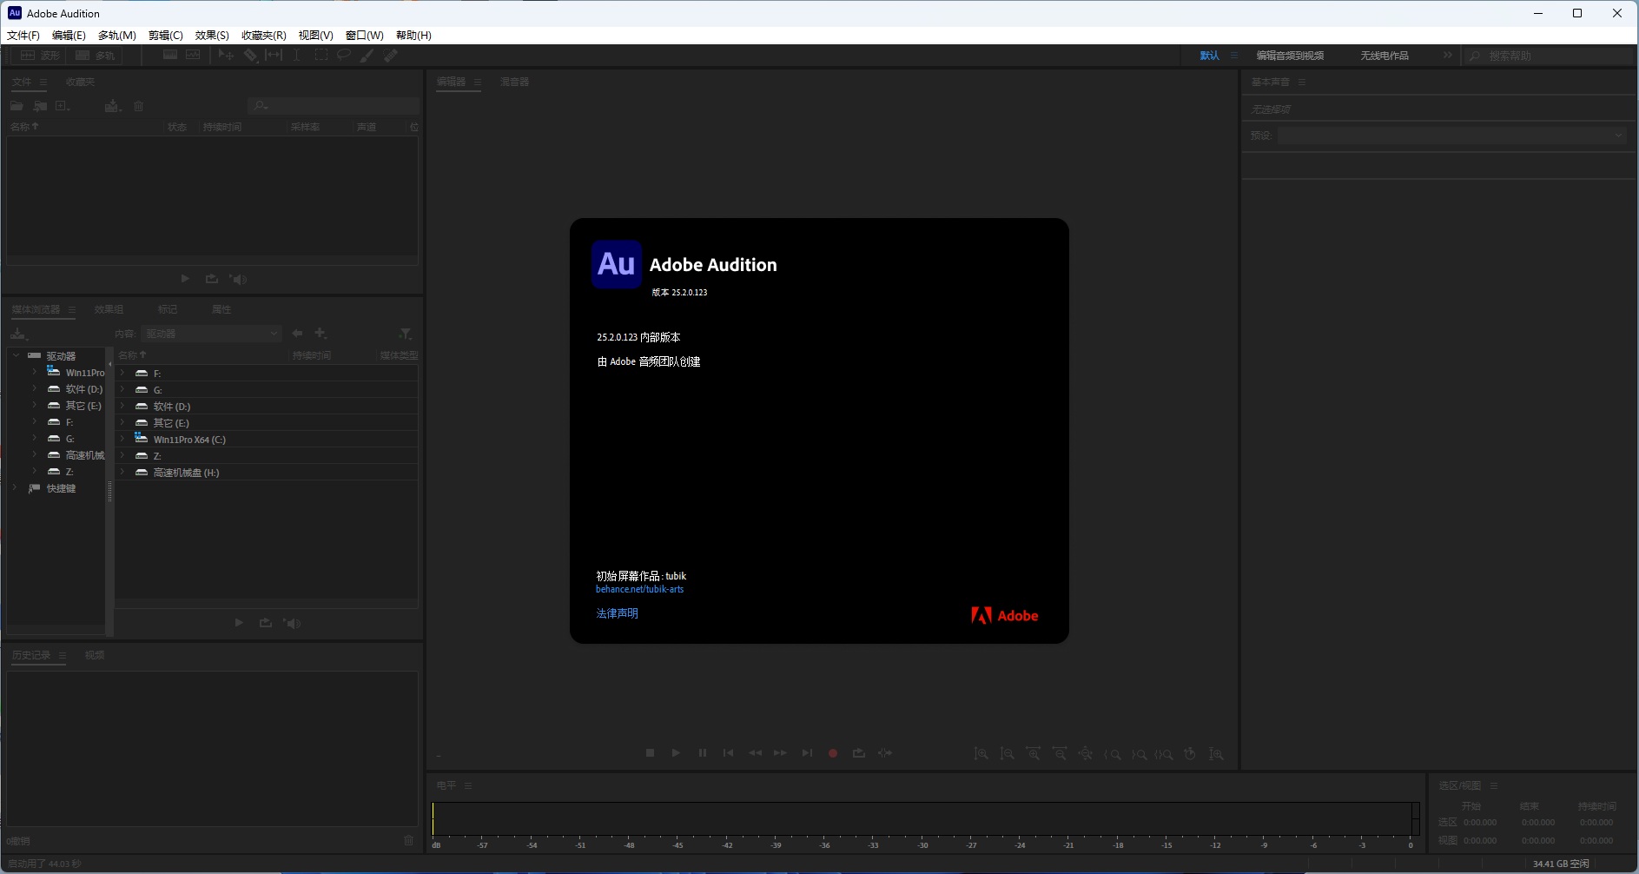This screenshot has height=874, width=1639.
Task: Click Open File icon in Files panel
Action: pyautogui.click(x=17, y=106)
